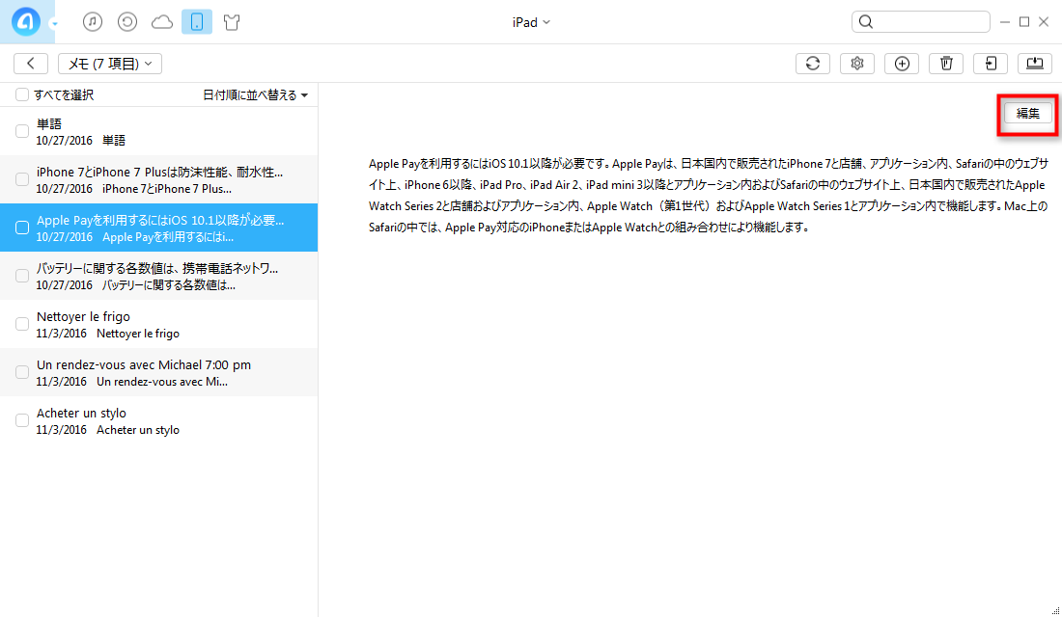Open settings gear in toolbar

point(857,64)
